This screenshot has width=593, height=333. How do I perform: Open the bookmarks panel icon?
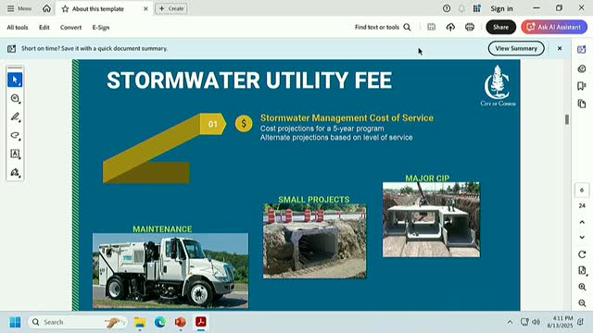pyautogui.click(x=582, y=86)
